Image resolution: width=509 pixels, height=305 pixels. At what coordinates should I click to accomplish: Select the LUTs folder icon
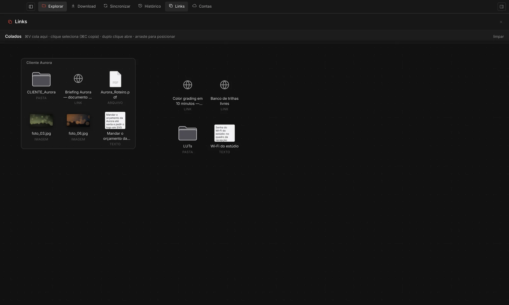188,133
